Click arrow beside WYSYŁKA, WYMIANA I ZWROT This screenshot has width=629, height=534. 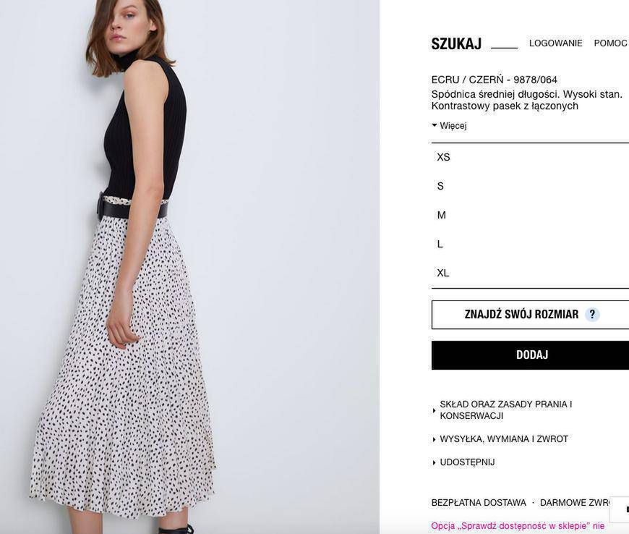point(435,440)
